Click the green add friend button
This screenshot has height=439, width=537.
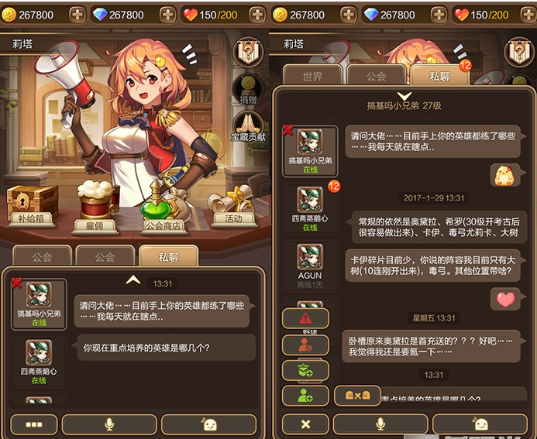point(305,396)
